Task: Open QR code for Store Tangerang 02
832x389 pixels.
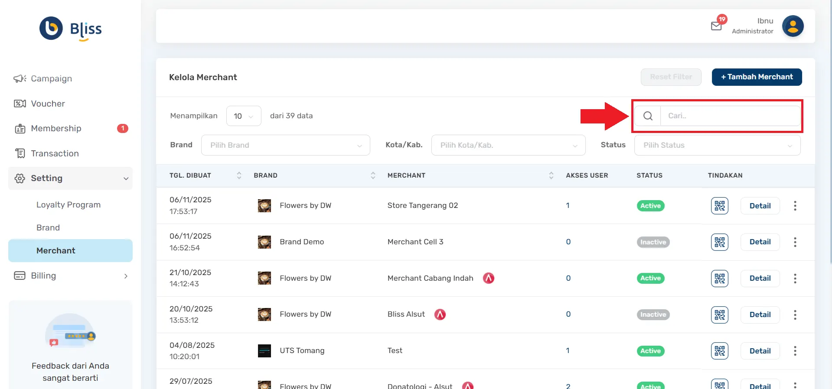Action: pyautogui.click(x=719, y=206)
